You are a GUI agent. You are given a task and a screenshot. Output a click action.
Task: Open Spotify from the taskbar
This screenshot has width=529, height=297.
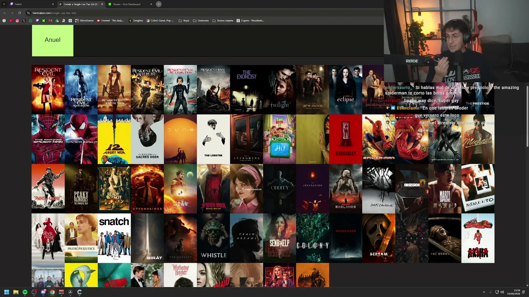tap(25, 292)
